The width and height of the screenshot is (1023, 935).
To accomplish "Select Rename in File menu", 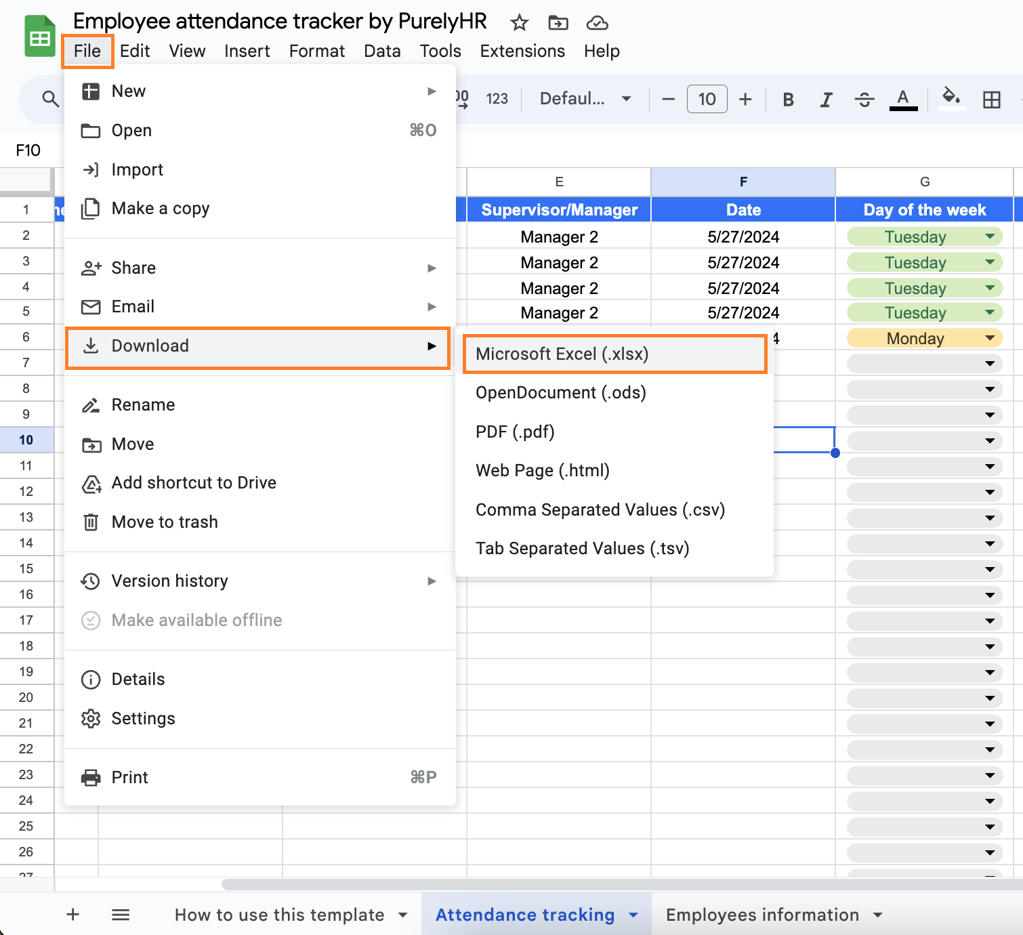I will pyautogui.click(x=260, y=405).
